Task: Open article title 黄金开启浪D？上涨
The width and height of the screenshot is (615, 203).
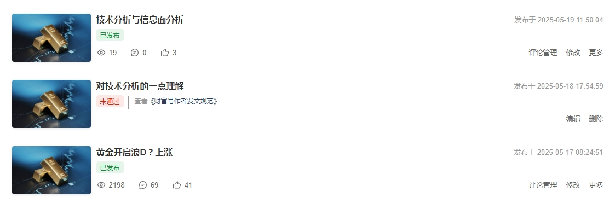Action: pos(134,153)
